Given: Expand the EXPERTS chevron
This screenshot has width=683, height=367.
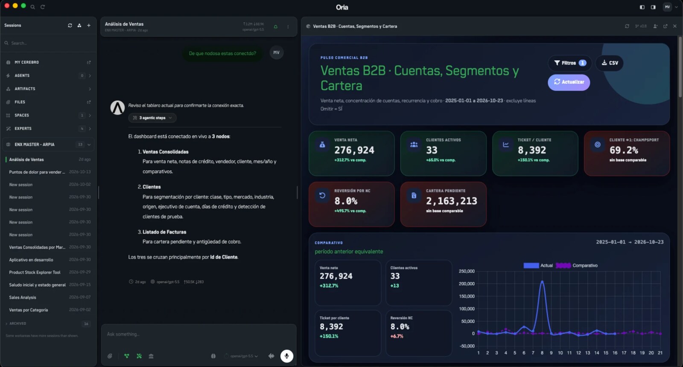Looking at the screenshot, I should (x=90, y=129).
